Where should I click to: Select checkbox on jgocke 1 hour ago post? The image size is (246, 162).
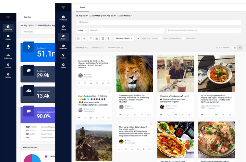[x=110, y=58]
